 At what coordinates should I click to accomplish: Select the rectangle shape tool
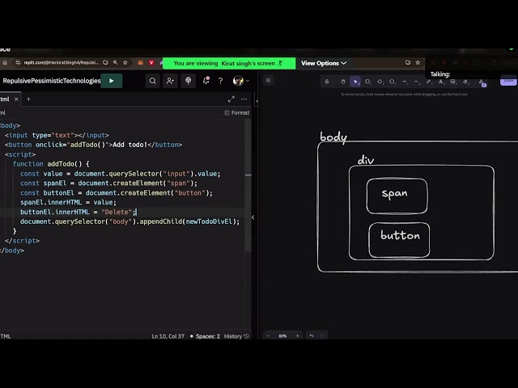tap(367, 82)
